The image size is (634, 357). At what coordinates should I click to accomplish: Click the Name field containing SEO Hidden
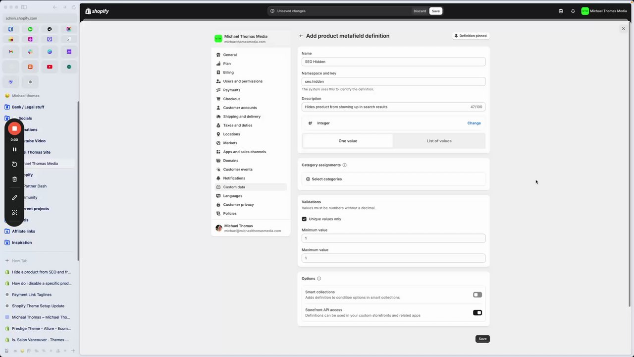tap(393, 61)
